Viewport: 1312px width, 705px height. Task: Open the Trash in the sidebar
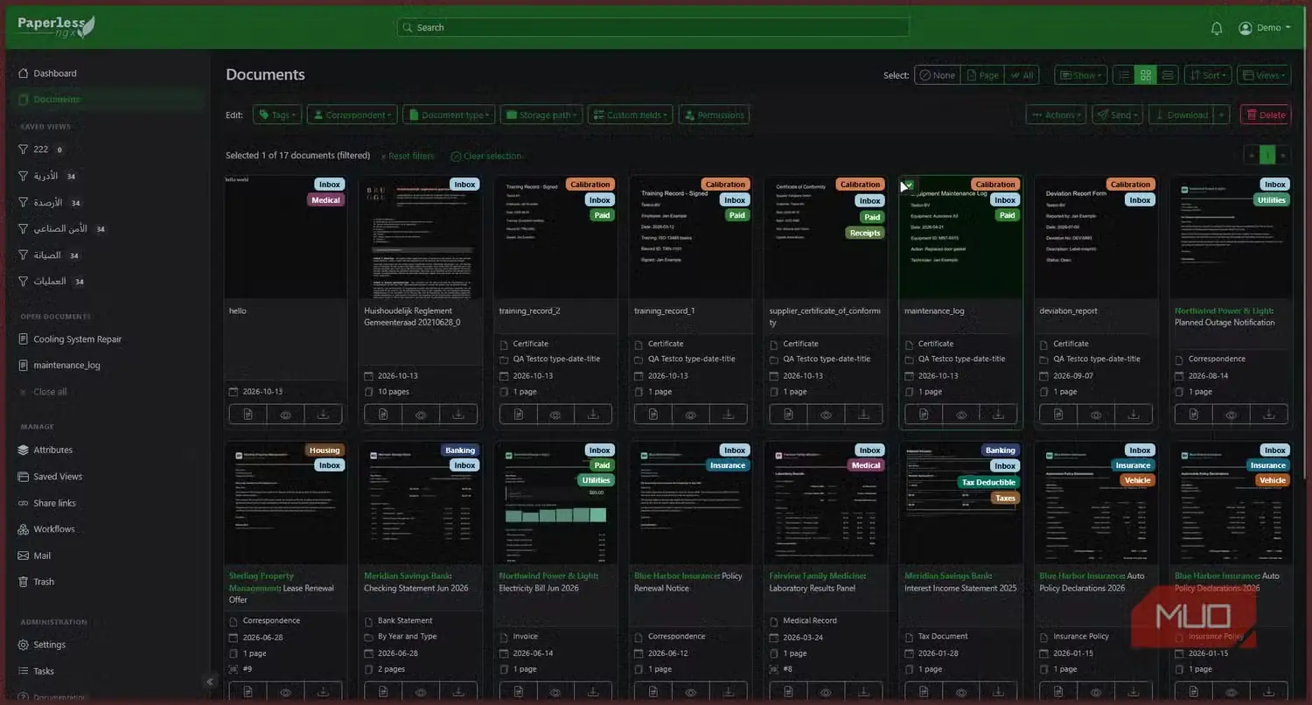coord(43,582)
